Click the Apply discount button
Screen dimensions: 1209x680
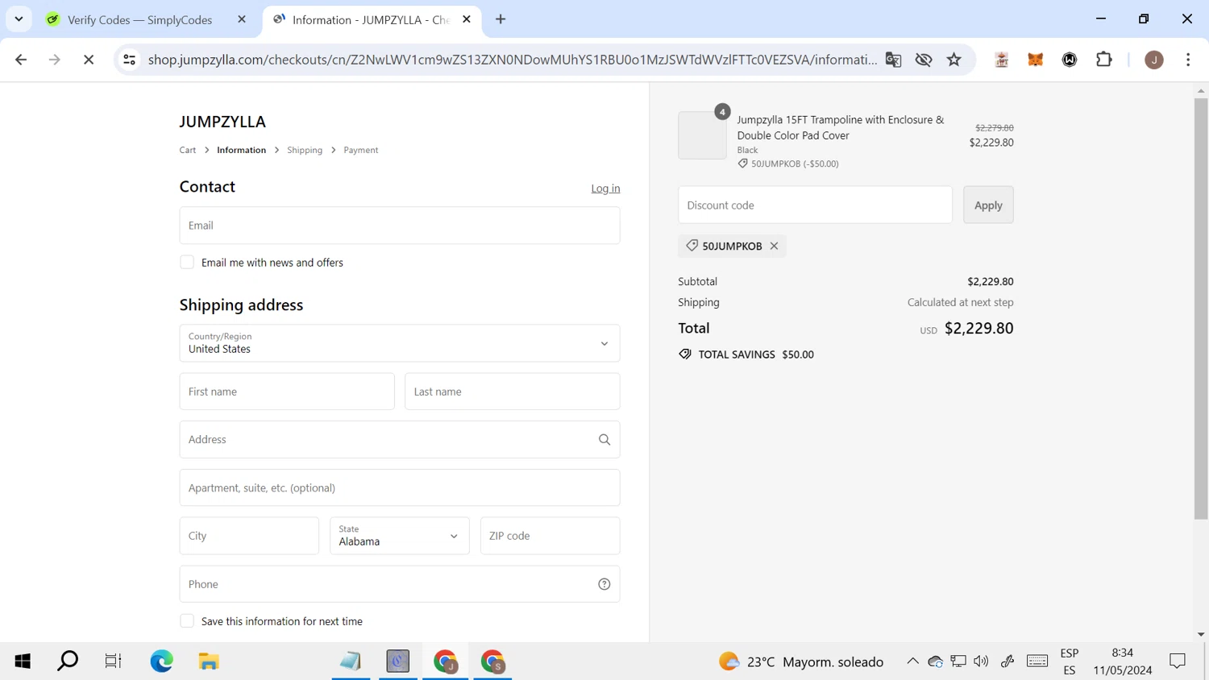pos(988,205)
